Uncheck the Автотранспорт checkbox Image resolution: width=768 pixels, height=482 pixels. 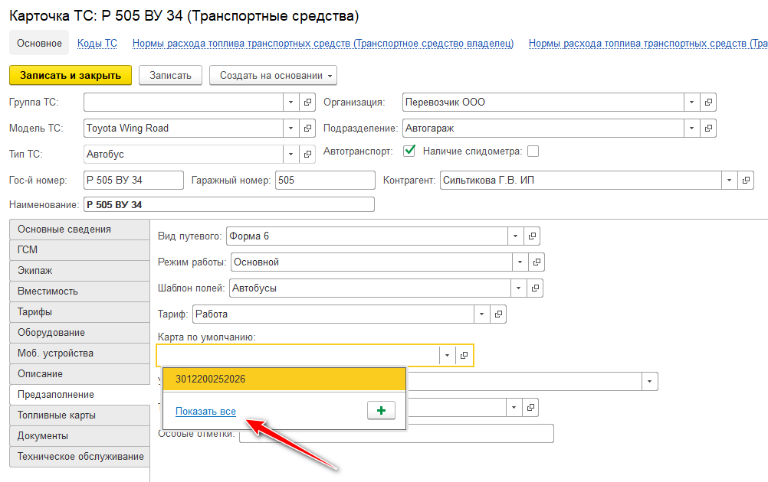click(x=409, y=151)
